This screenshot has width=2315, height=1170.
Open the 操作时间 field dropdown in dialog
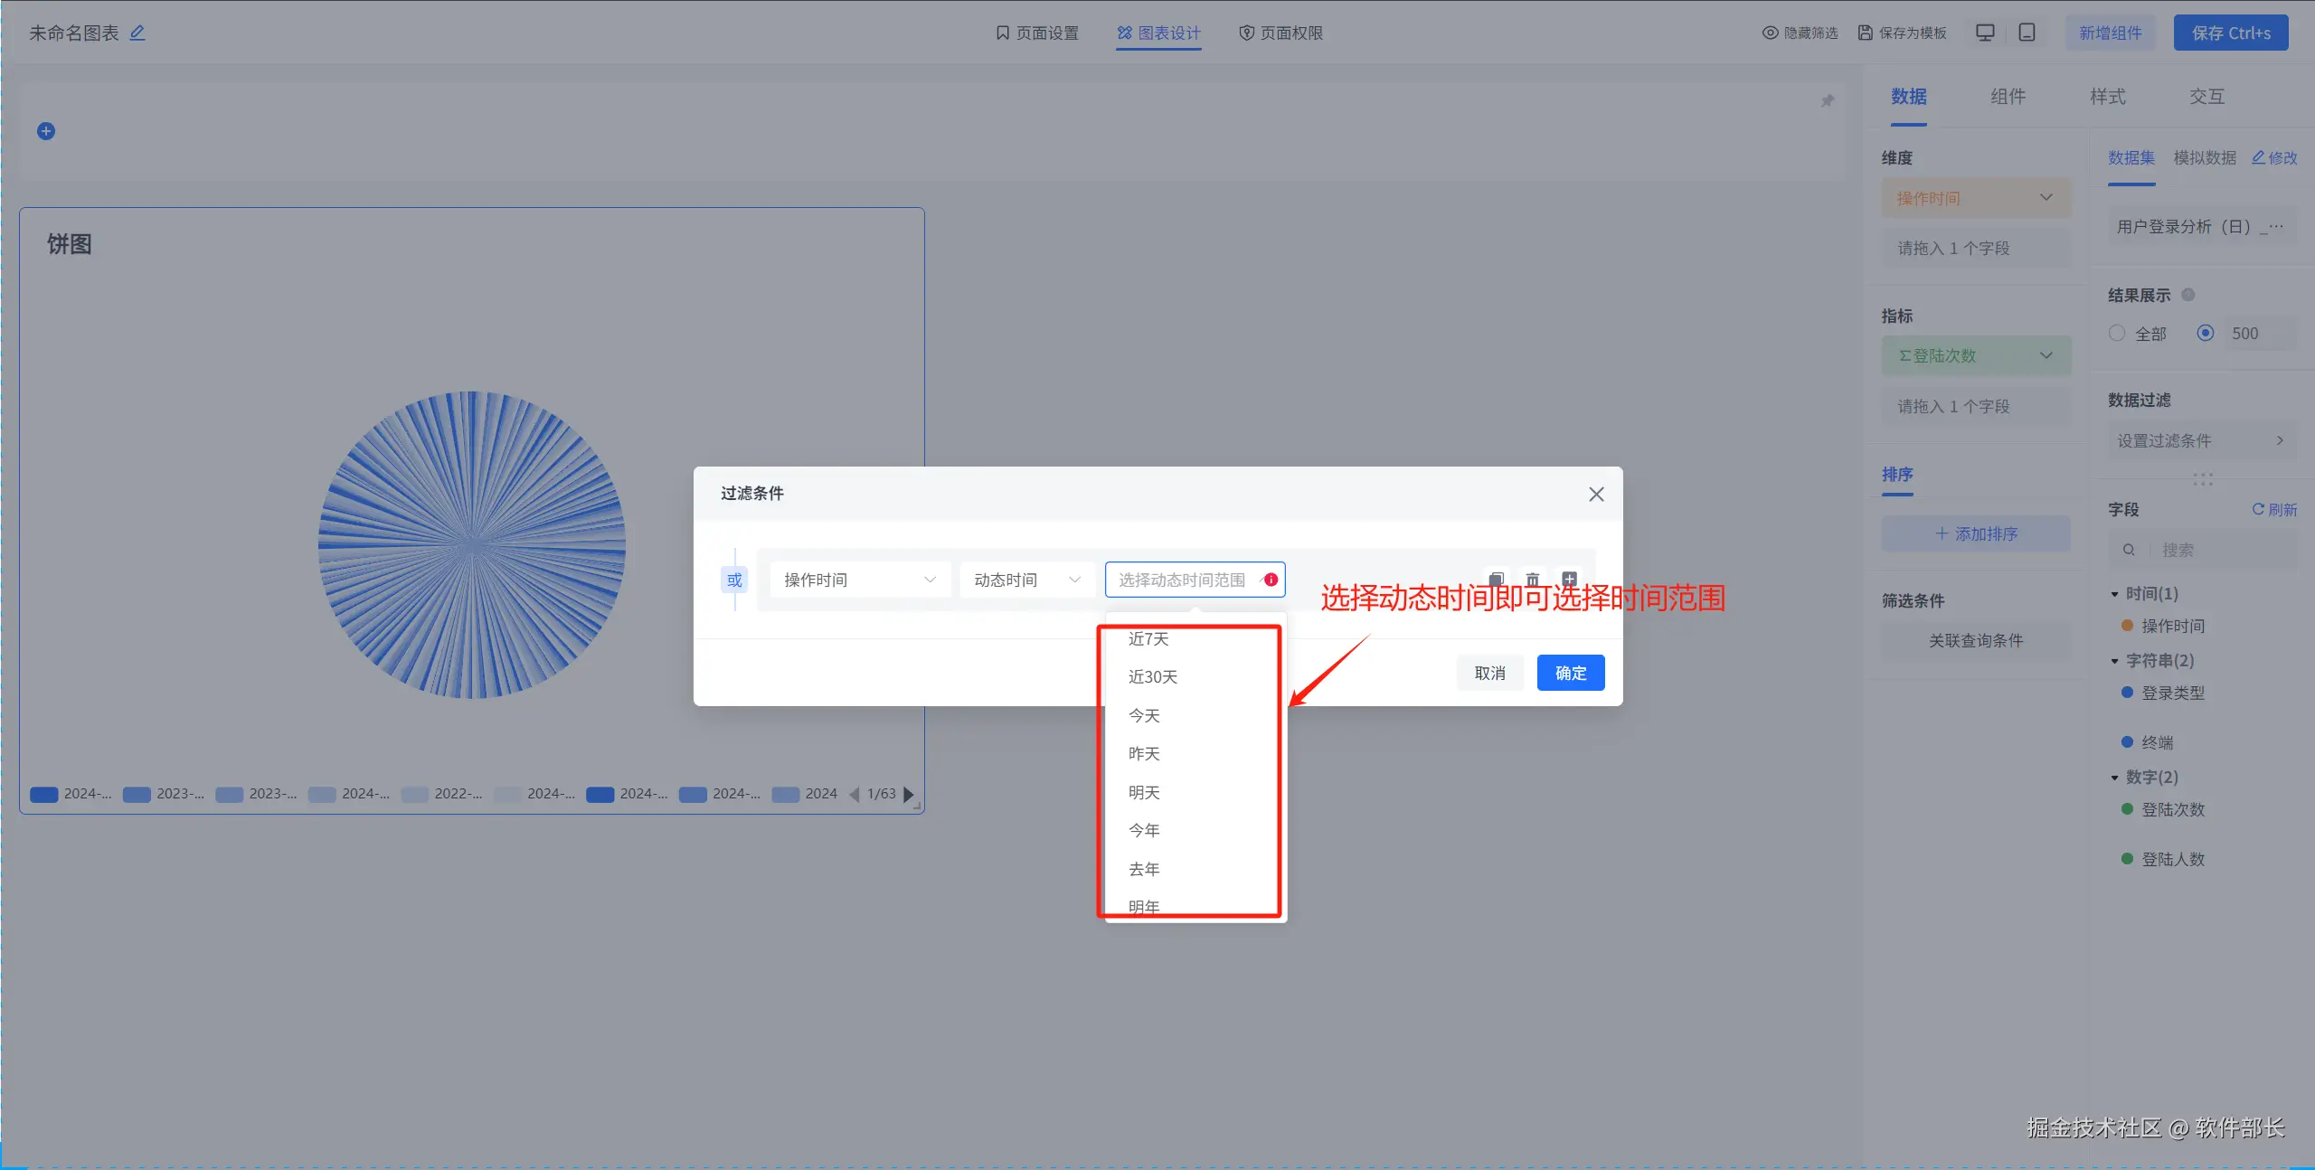859,580
